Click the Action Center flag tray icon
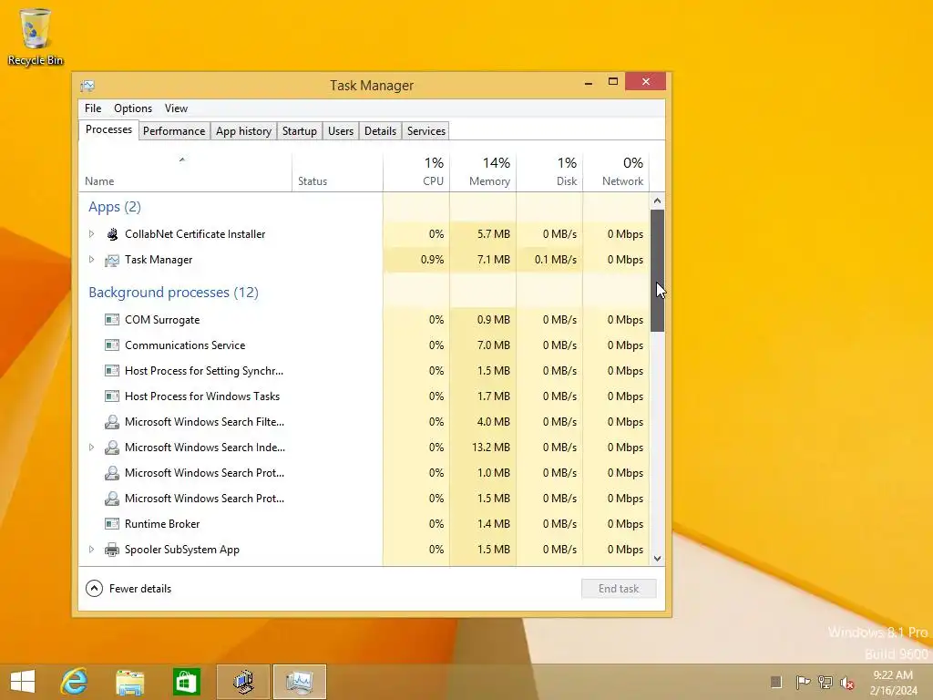This screenshot has width=933, height=700. 803,682
